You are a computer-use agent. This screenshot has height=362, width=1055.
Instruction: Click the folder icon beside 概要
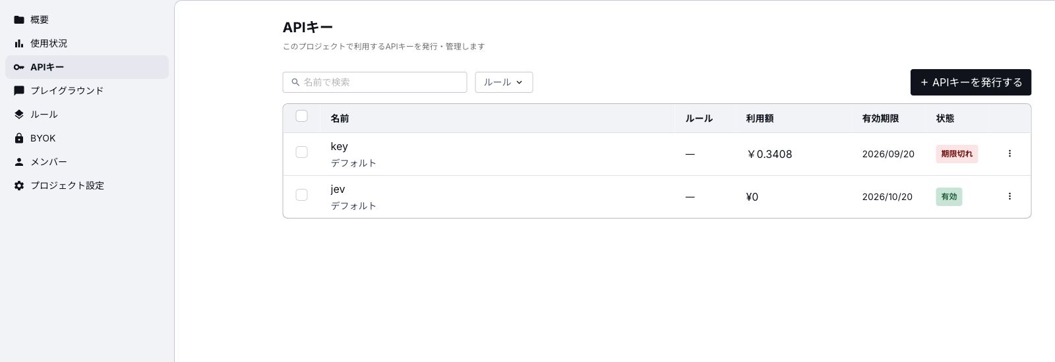click(19, 20)
